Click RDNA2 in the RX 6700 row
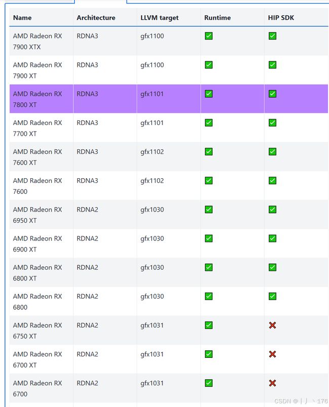Viewport: 329px width, 407px height. [88, 383]
